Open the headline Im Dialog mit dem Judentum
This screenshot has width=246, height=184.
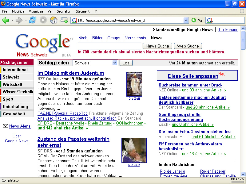point(71,73)
